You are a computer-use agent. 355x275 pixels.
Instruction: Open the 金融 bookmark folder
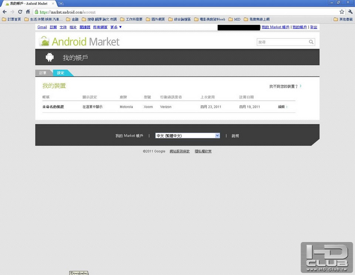point(72,19)
